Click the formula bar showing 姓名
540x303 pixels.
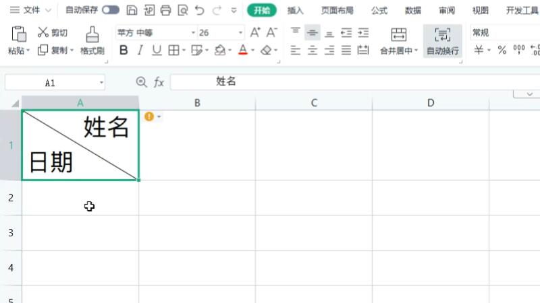coord(355,82)
